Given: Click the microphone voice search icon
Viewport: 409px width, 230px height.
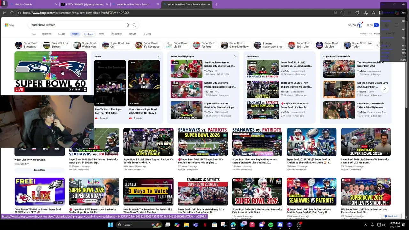Looking at the screenshot, I should click(128, 25).
